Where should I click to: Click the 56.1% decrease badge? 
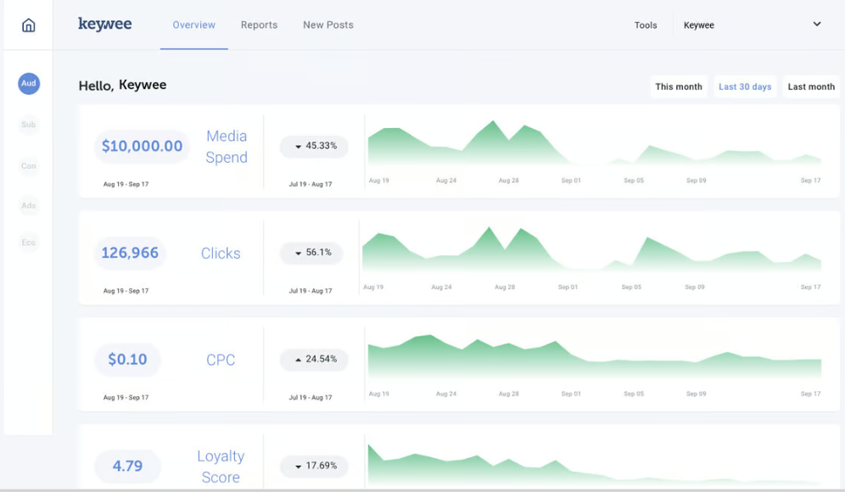tap(311, 253)
